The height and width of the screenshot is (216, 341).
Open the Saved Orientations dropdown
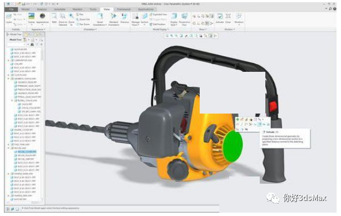[x=100, y=19]
